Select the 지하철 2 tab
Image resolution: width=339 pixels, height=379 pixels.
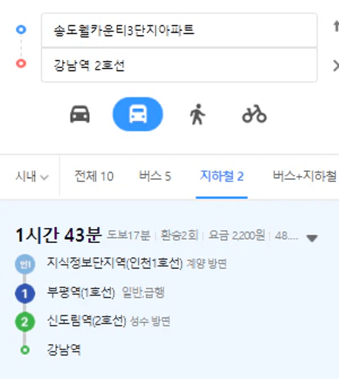point(222,176)
